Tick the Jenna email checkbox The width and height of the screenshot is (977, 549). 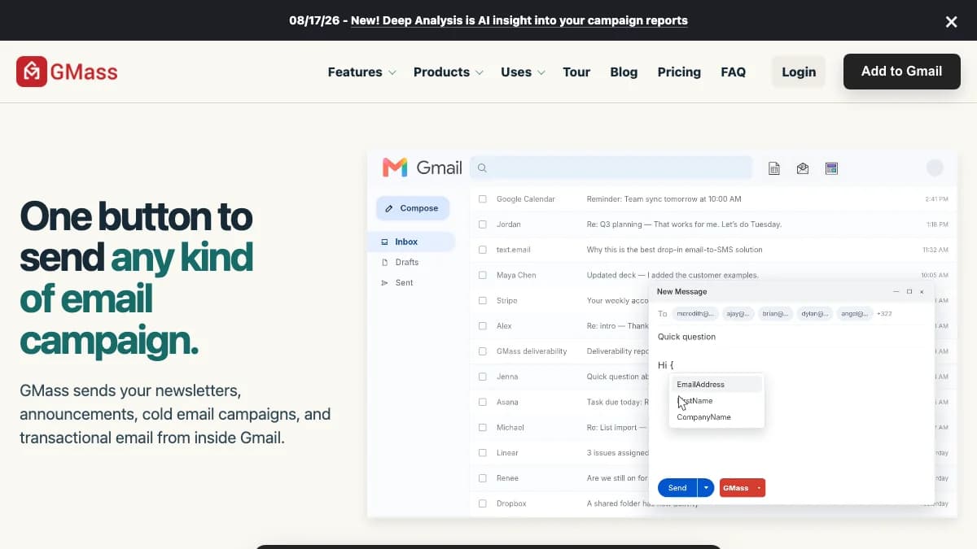point(483,377)
